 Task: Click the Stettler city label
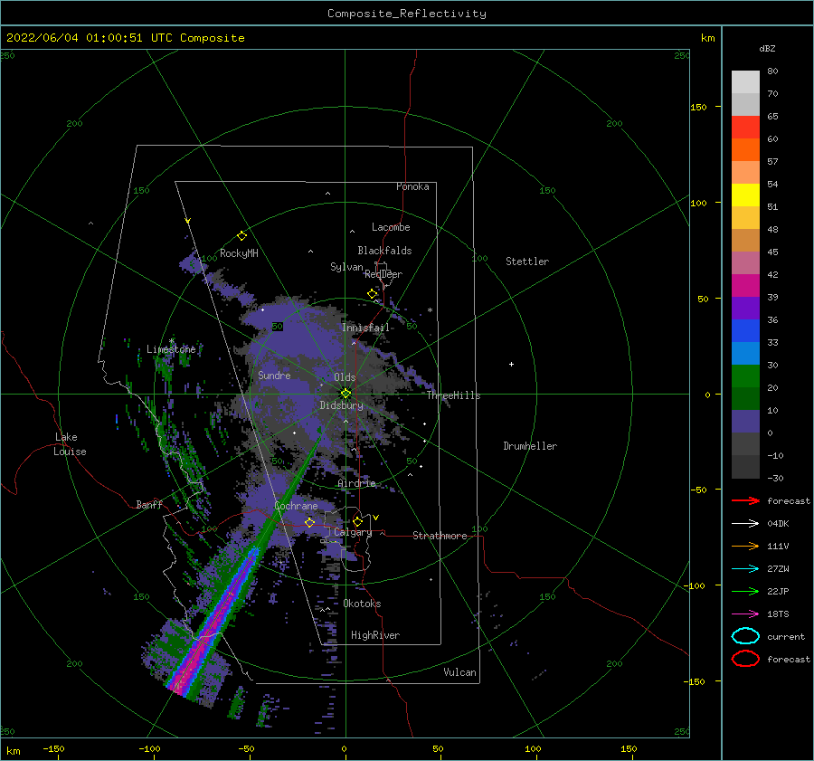[527, 262]
